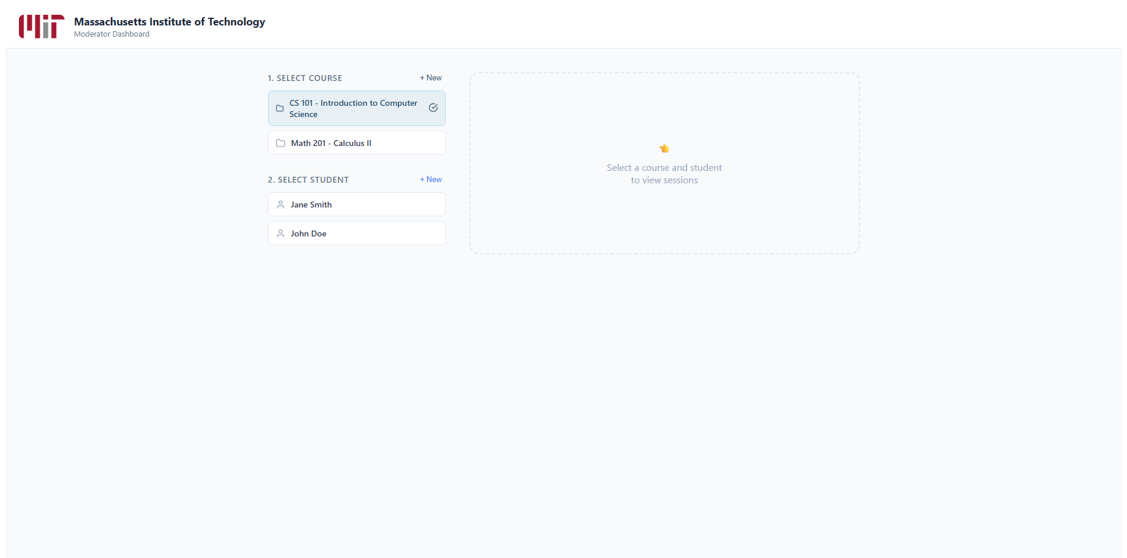This screenshot has height=558, width=1127.
Task: Click + New to add a student
Action: (x=430, y=179)
